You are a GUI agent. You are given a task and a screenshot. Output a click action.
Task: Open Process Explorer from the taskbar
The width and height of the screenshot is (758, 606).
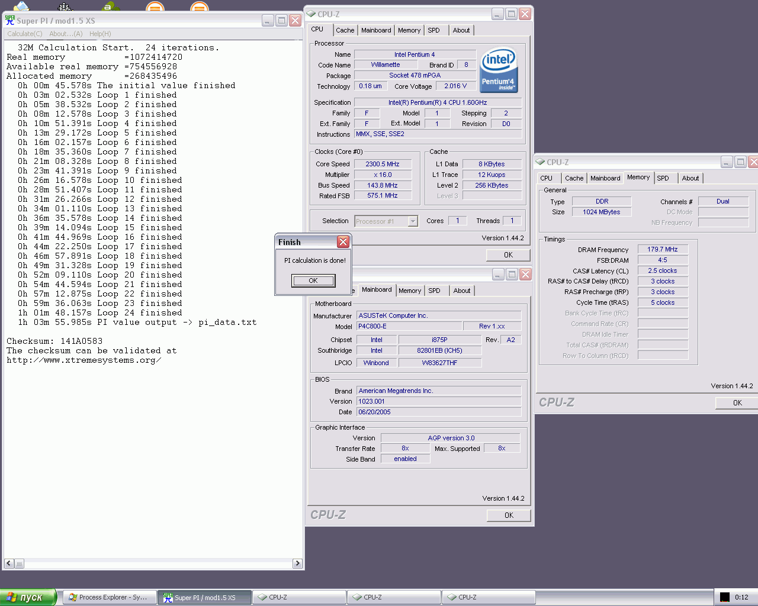(110, 598)
